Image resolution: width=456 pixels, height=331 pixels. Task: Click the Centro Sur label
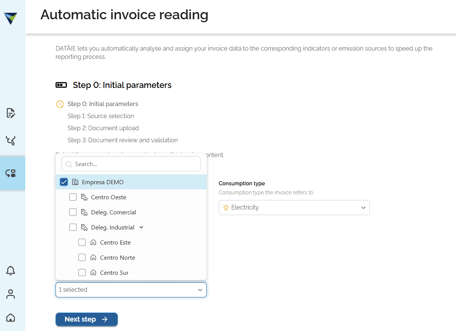click(x=114, y=272)
